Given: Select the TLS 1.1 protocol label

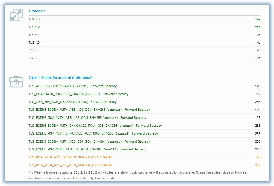Looking at the screenshot, I should click(34, 35).
